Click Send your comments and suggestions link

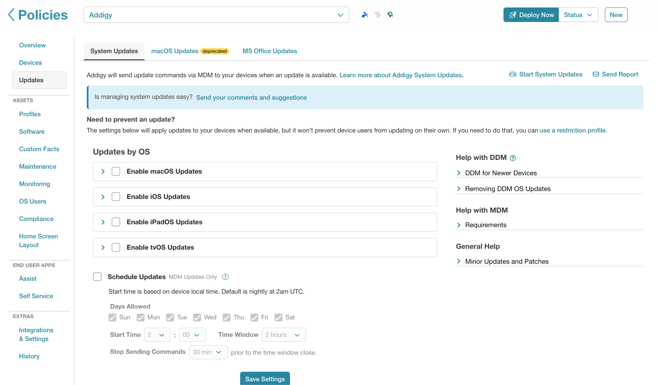251,98
